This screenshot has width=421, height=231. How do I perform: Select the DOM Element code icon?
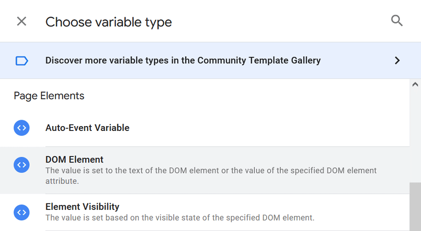[22, 165]
